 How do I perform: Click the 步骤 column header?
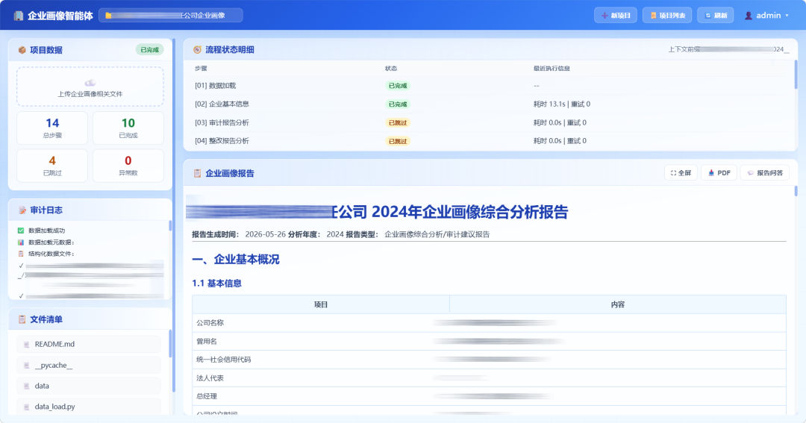click(201, 69)
